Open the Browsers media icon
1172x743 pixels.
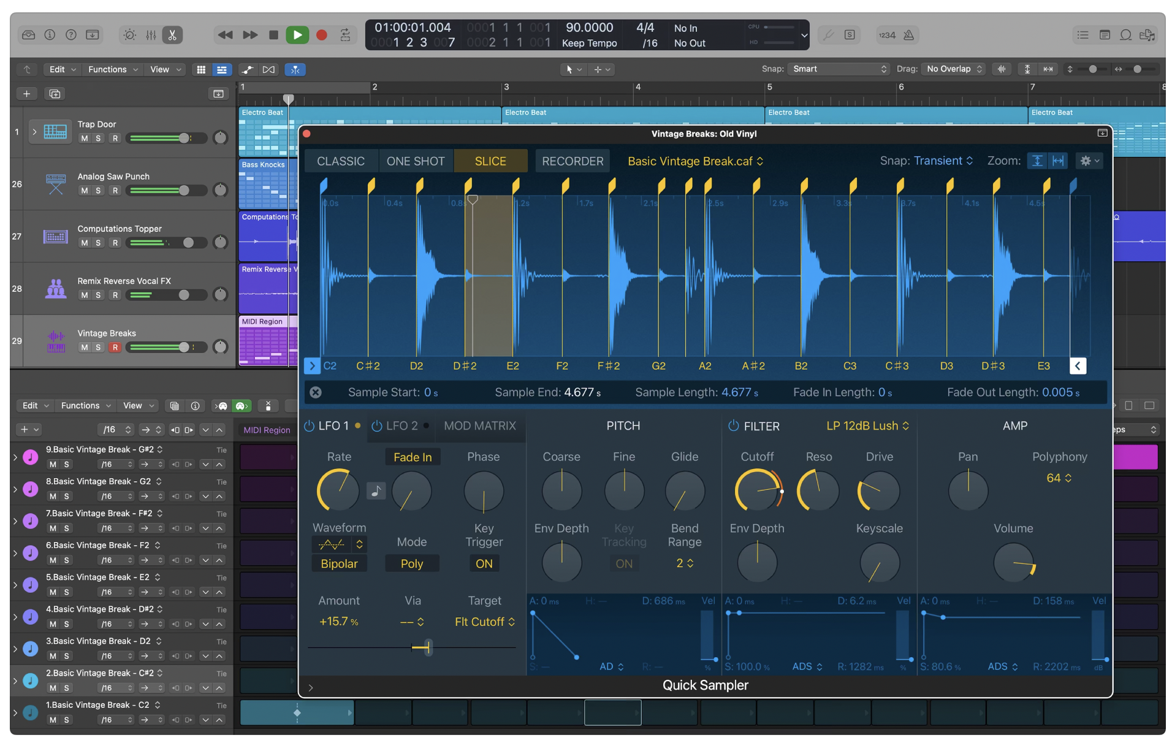[1147, 35]
